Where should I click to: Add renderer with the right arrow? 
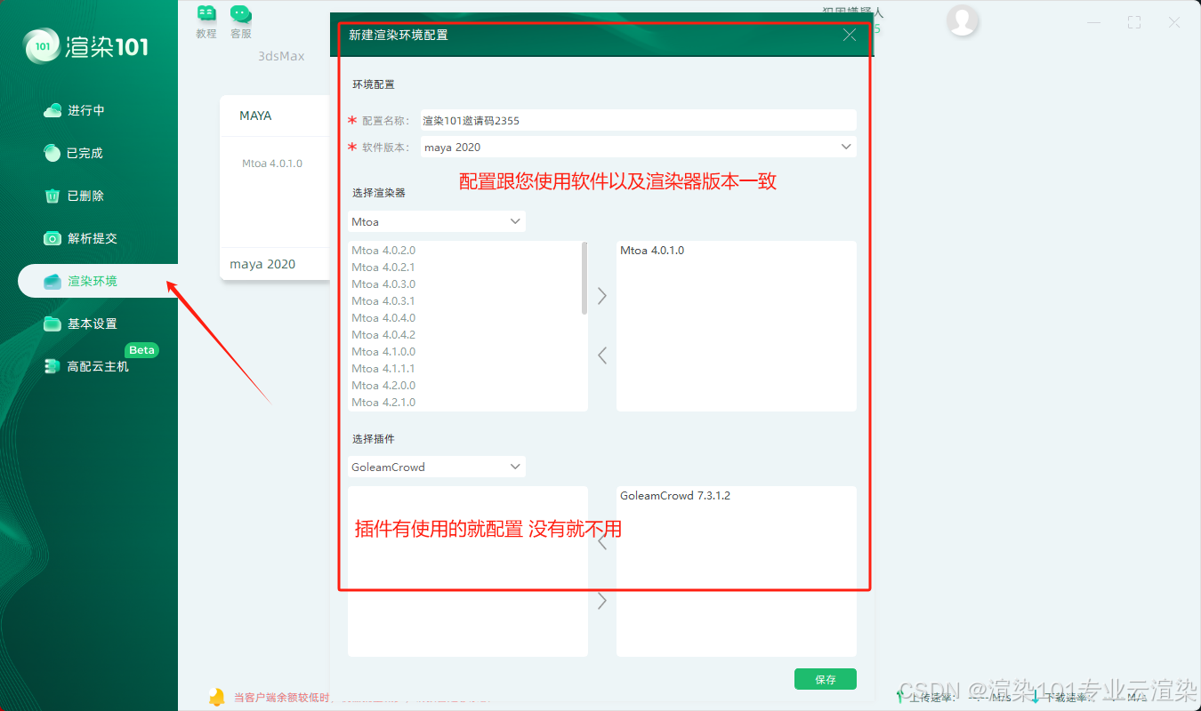pyautogui.click(x=602, y=296)
